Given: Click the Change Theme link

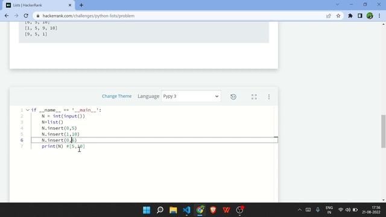Looking at the screenshot, I should click(116, 96).
